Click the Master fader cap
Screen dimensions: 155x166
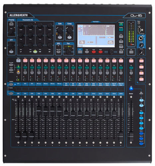pyautogui.click(x=131, y=135)
